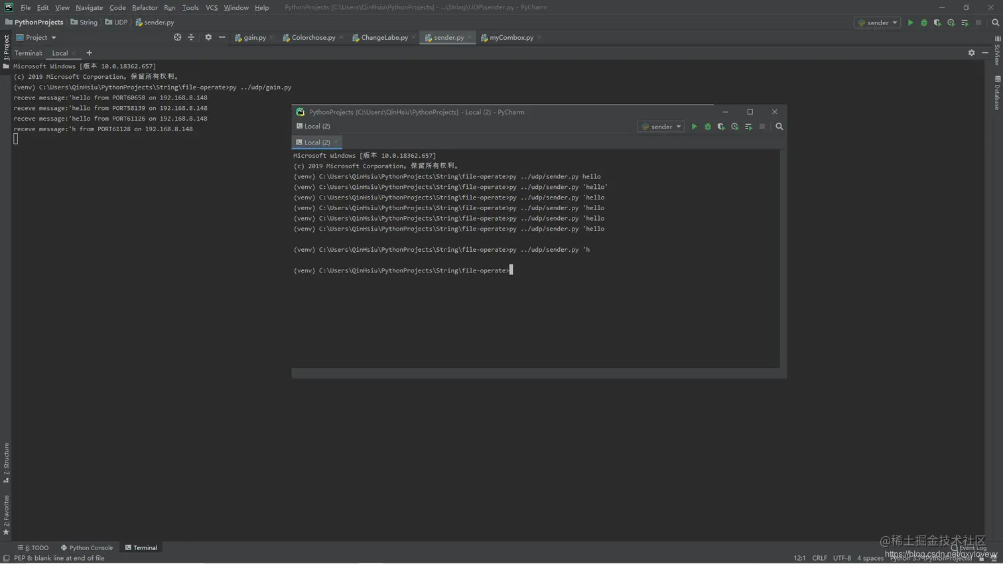Toggle the Terminal tool window button

141,548
